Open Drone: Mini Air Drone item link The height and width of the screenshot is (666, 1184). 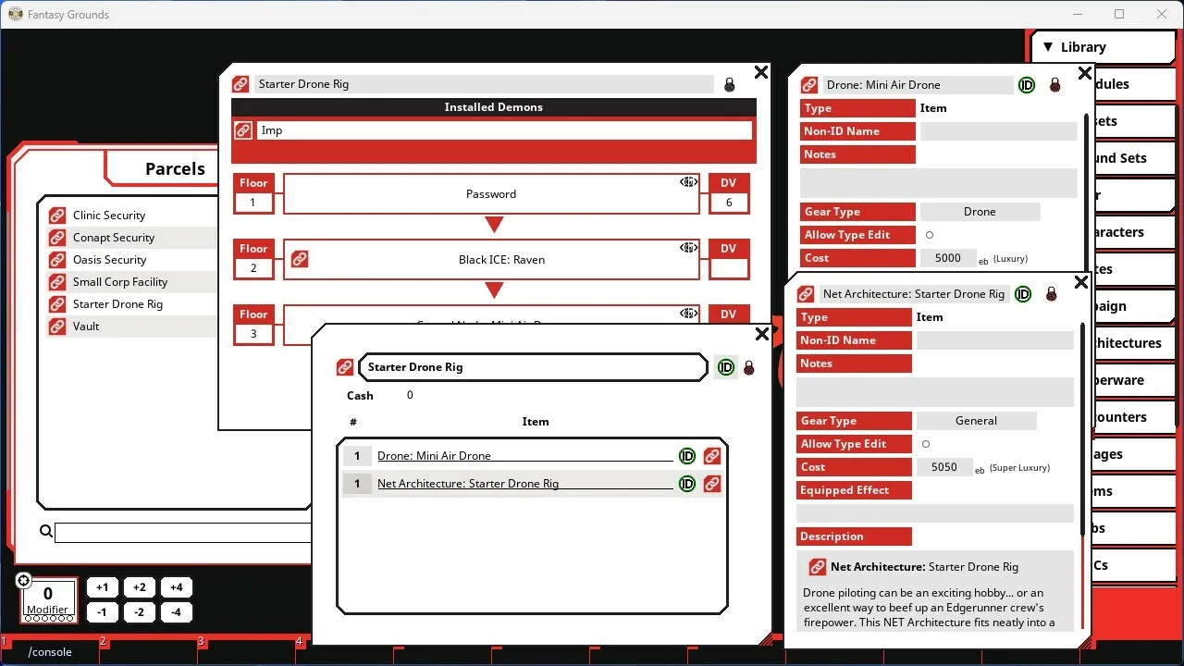[x=525, y=456]
